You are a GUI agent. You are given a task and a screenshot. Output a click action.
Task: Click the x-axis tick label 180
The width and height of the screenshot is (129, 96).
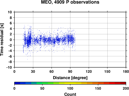(x=126, y=71)
